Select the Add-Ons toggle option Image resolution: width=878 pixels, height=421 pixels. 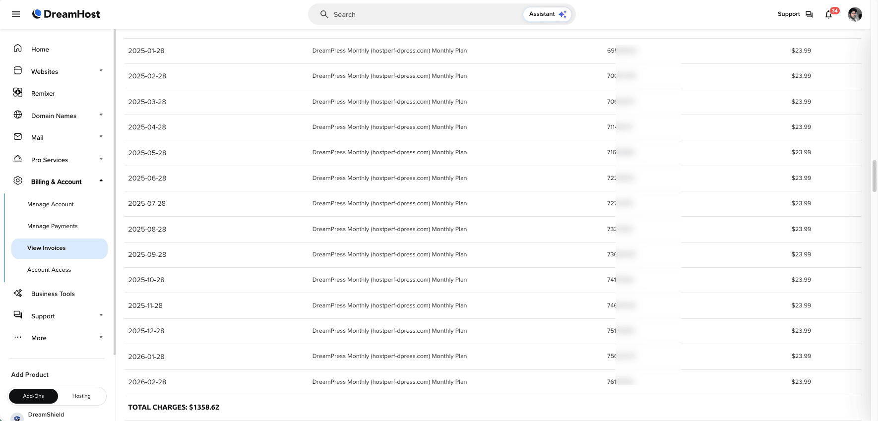tap(33, 396)
